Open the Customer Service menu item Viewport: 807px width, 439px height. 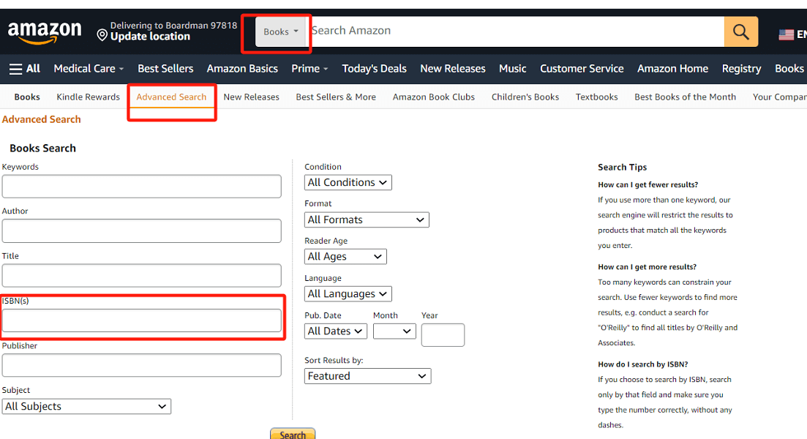[x=582, y=68]
